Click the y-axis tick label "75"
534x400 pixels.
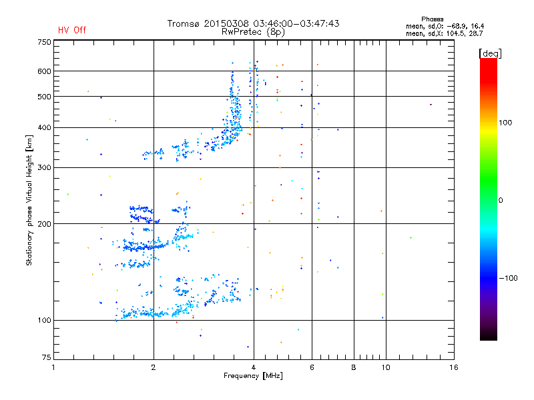click(47, 357)
